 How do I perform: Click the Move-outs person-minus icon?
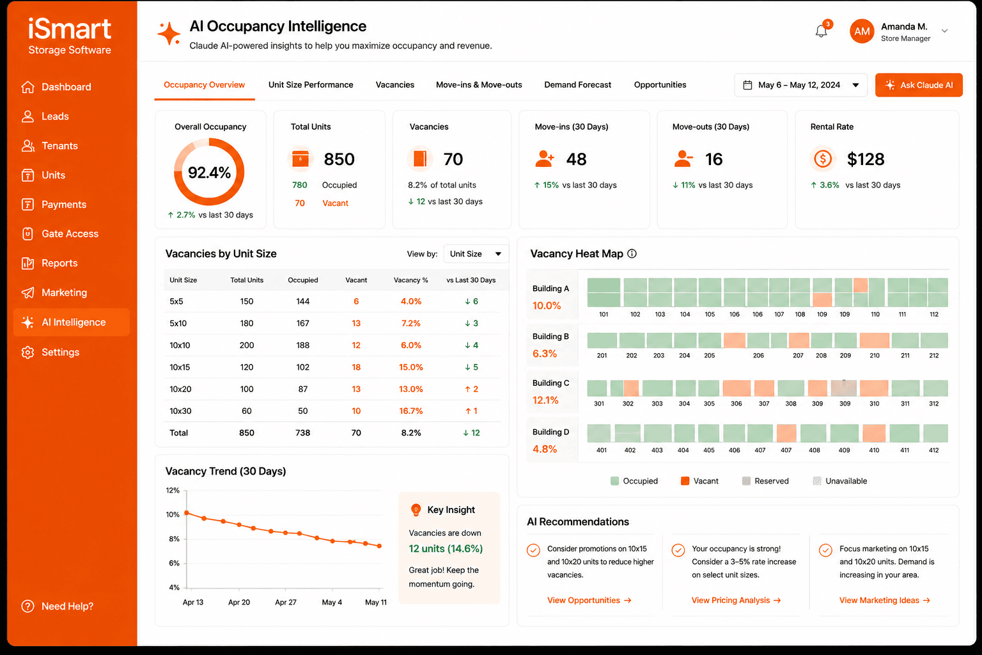(683, 159)
